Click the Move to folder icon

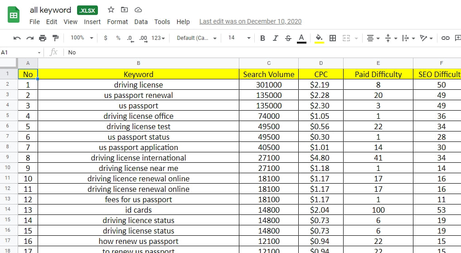pos(125,10)
